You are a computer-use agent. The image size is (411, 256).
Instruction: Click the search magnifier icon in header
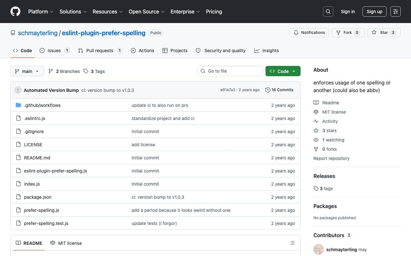pos(328,12)
